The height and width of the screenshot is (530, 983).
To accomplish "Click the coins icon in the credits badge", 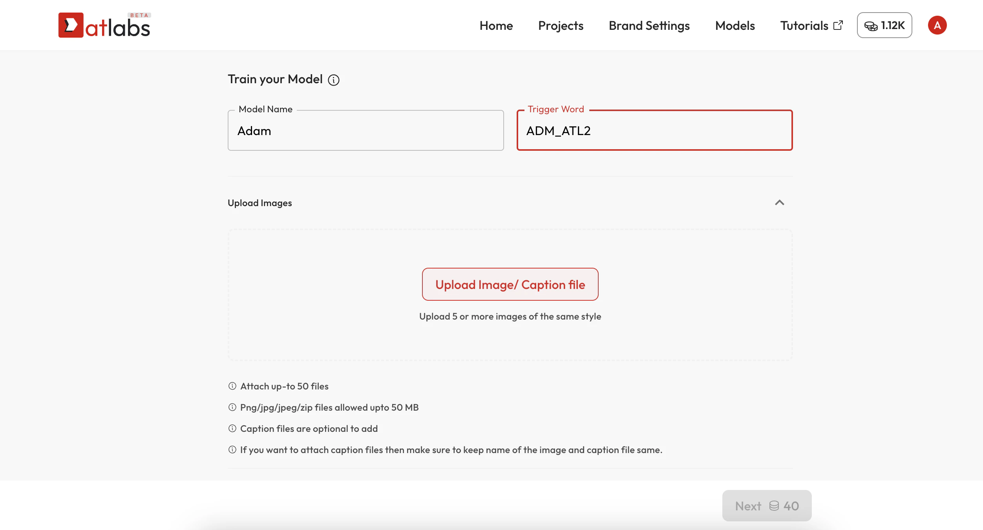I will pyautogui.click(x=871, y=26).
